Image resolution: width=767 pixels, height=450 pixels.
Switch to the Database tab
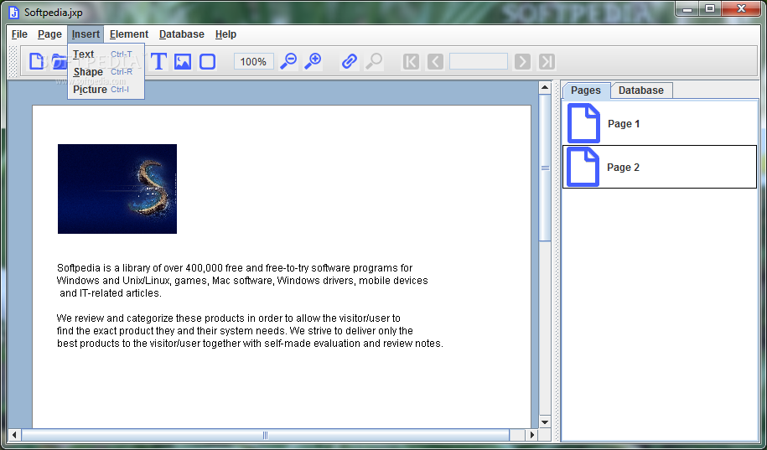(x=640, y=91)
